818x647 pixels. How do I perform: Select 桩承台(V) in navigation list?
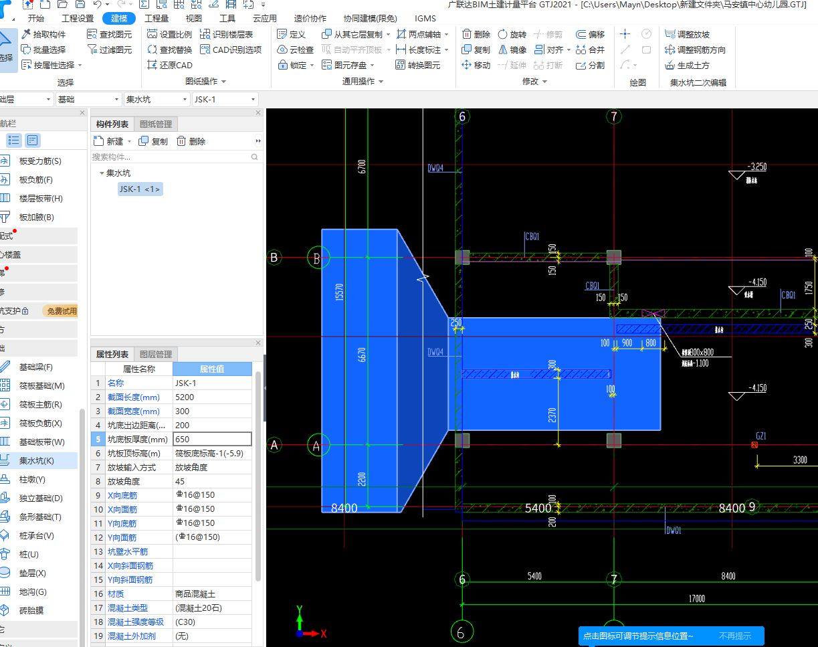coord(38,535)
